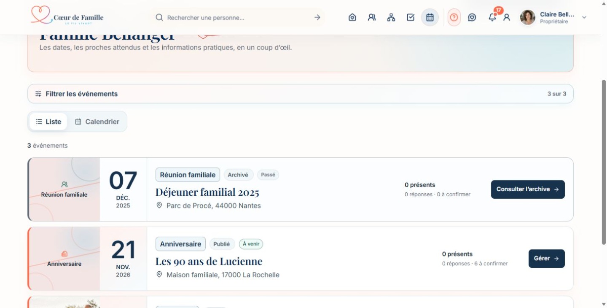Open notifications bell with 17 badge
The width and height of the screenshot is (607, 308).
(x=492, y=17)
